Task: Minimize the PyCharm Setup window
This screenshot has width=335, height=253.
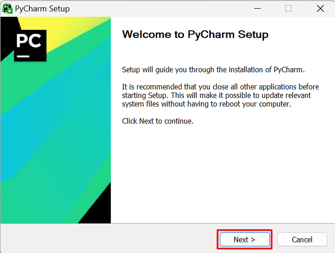Action: pyautogui.click(x=257, y=8)
